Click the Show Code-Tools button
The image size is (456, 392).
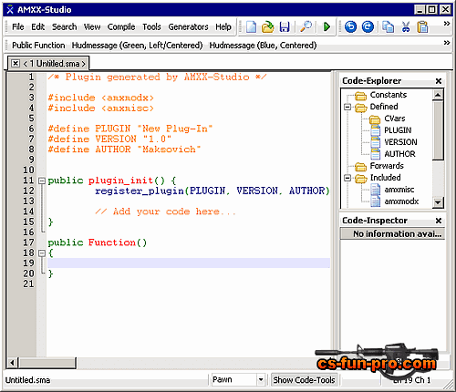304,380
